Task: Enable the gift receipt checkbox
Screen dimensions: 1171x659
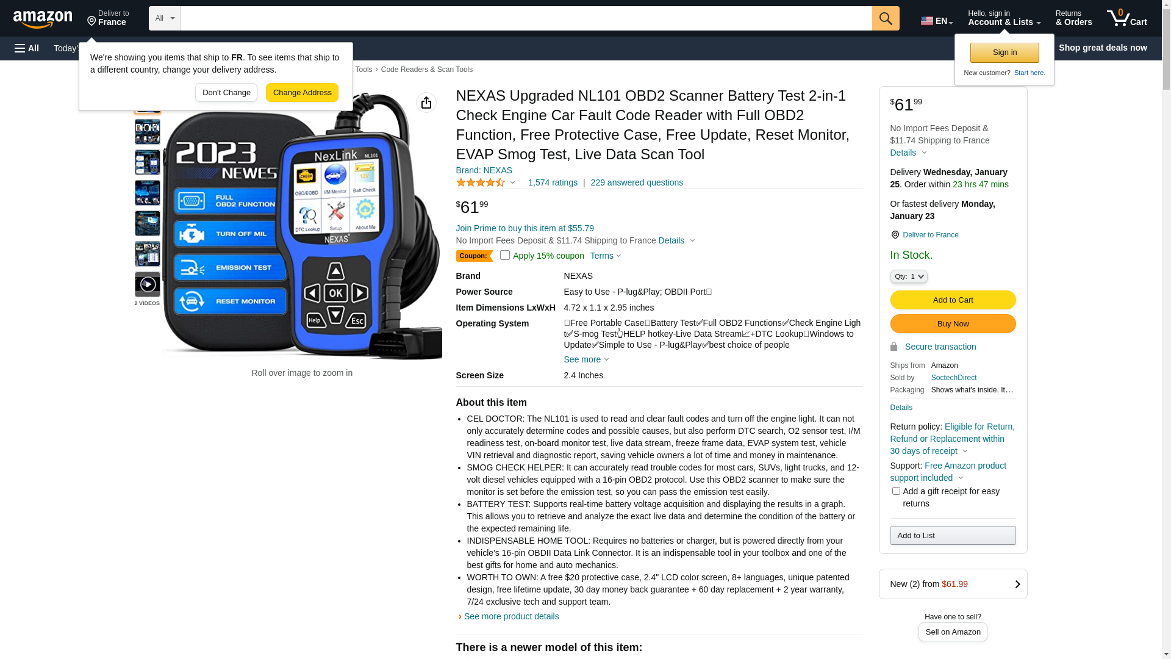Action: (x=896, y=491)
